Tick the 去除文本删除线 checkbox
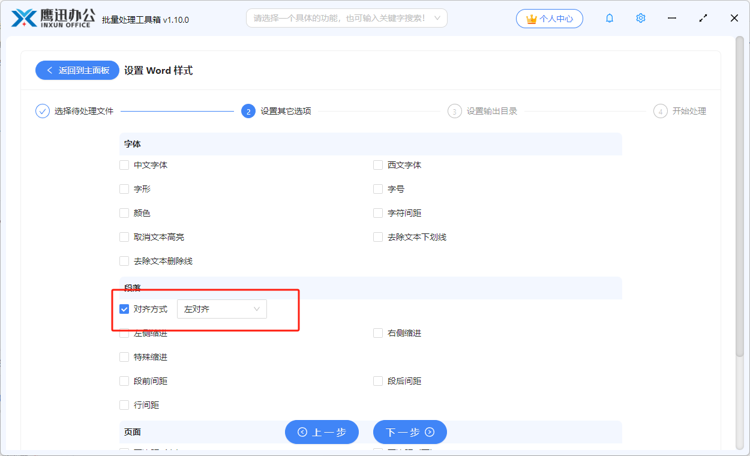Screen dimensions: 750x456 click(124, 261)
